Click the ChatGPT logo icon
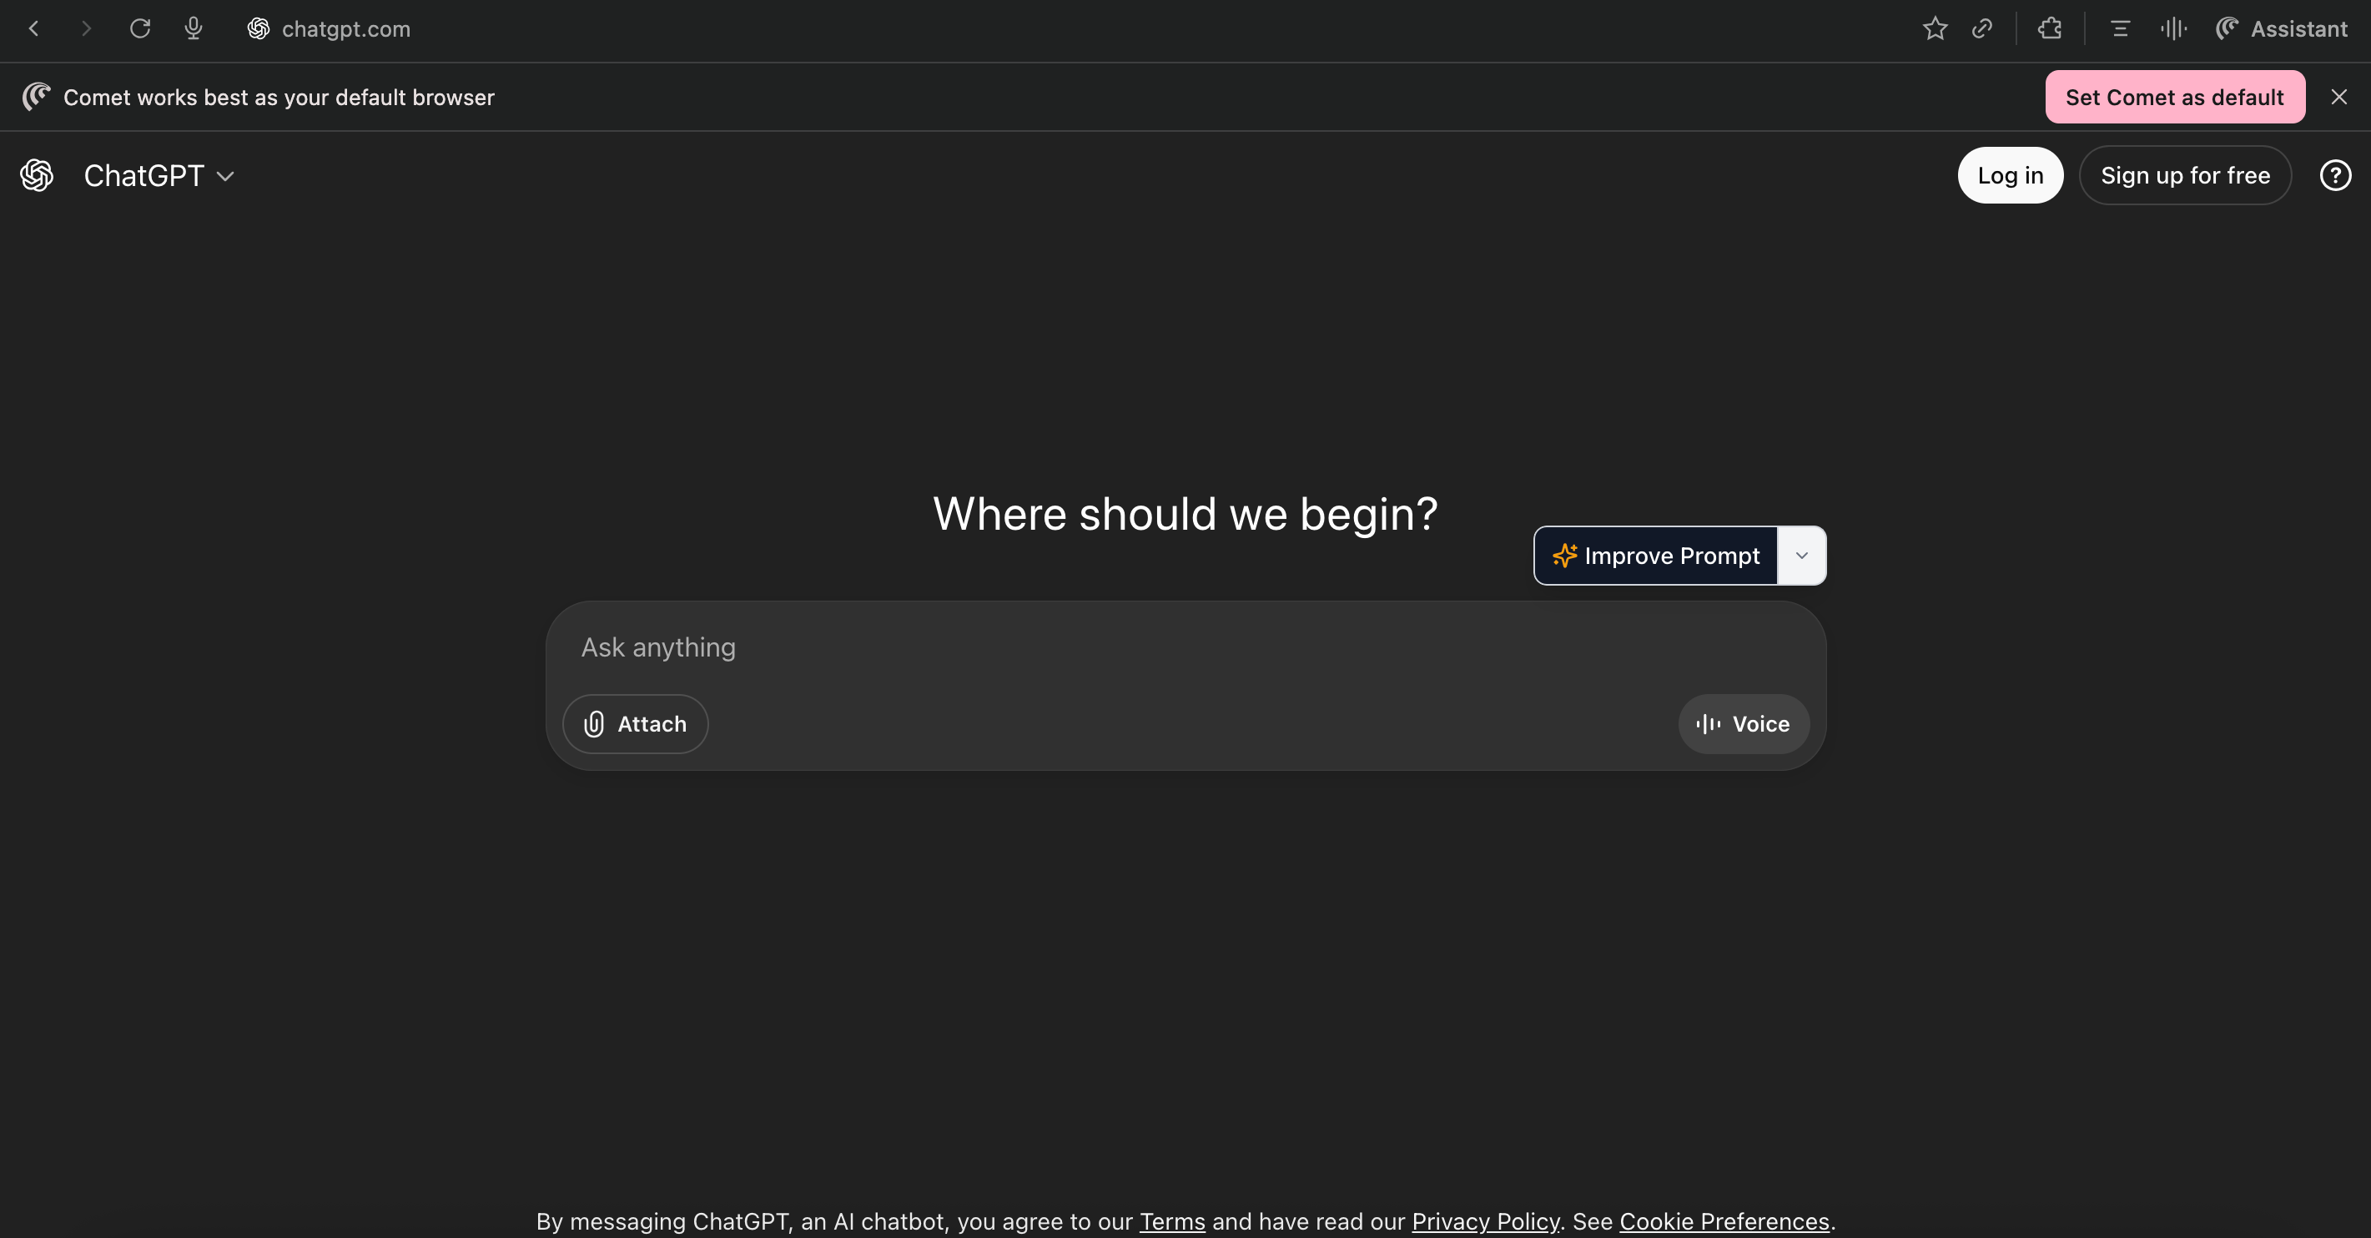The width and height of the screenshot is (2371, 1238). 37,175
